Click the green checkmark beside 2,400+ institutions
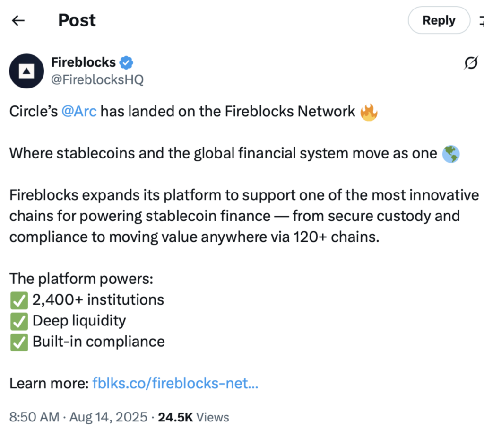The image size is (484, 439). click(18, 300)
